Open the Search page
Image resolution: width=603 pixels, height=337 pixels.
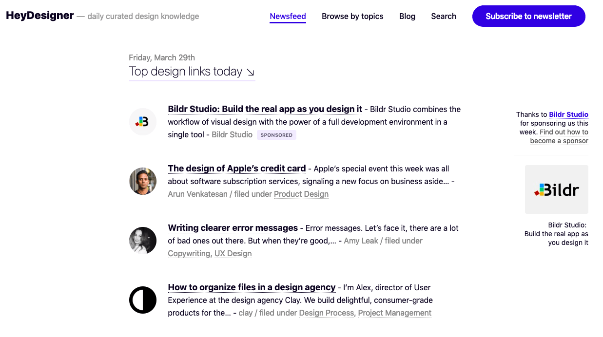pyautogui.click(x=444, y=16)
